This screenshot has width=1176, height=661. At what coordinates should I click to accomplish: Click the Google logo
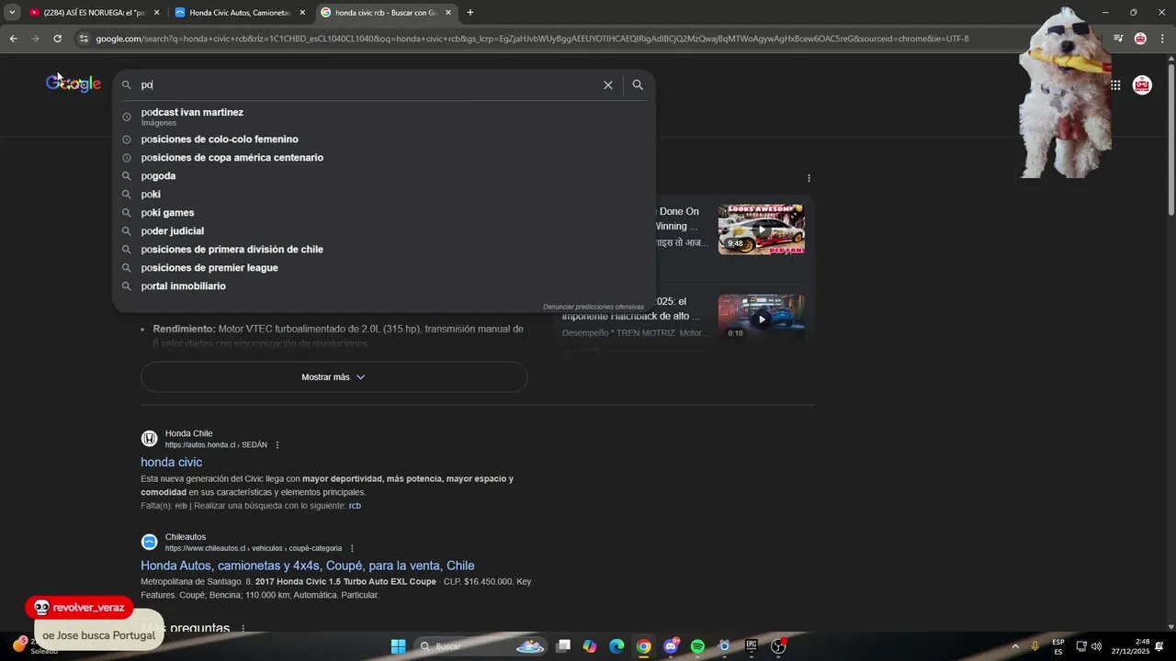coord(73,84)
